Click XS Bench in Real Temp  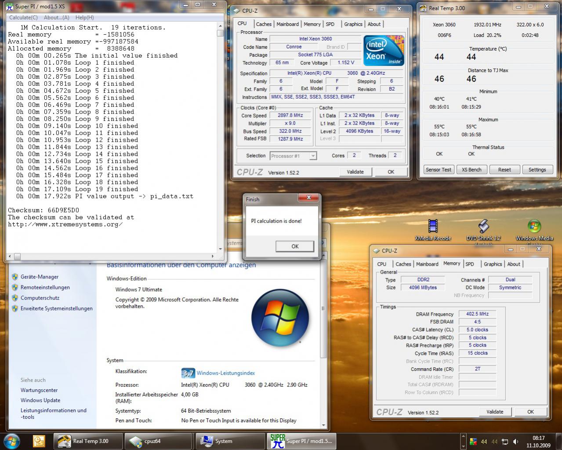[471, 169]
